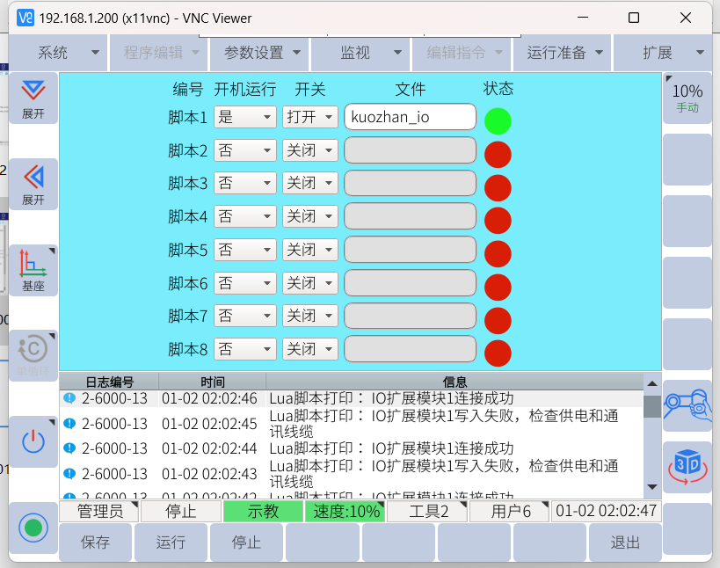Viewport: 720px width, 568px height.
Task: Expand the 开关 dropdown for 脚本1
Action: click(309, 117)
